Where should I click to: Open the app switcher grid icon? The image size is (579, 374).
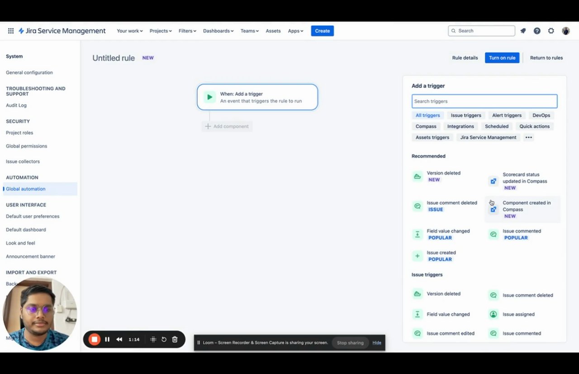coord(11,31)
